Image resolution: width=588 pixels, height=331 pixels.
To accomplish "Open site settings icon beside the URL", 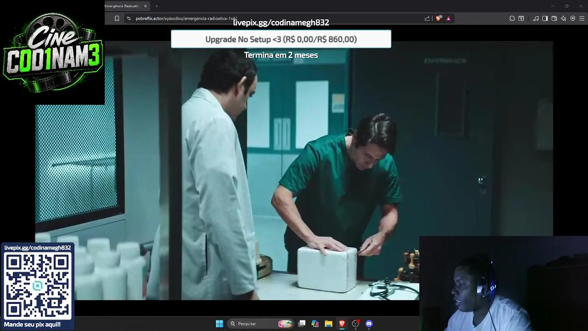I will tap(129, 18).
